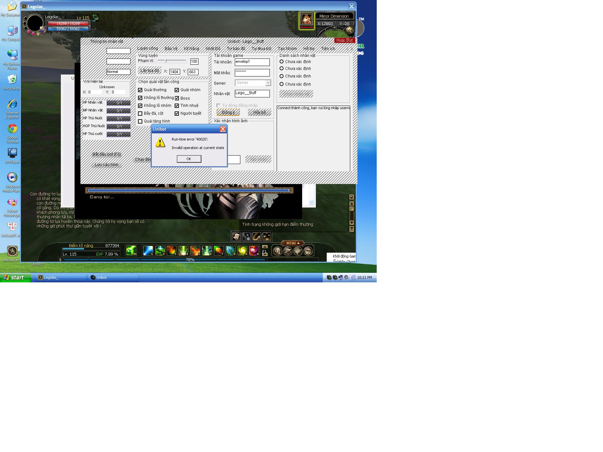
Task: Activate skill slot 2 on hotbar
Action: pos(160,251)
